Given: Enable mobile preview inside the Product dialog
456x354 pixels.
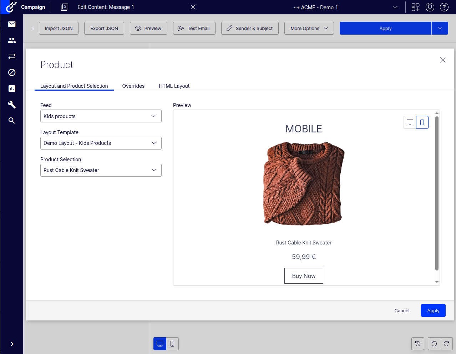Looking at the screenshot, I should tap(422, 122).
